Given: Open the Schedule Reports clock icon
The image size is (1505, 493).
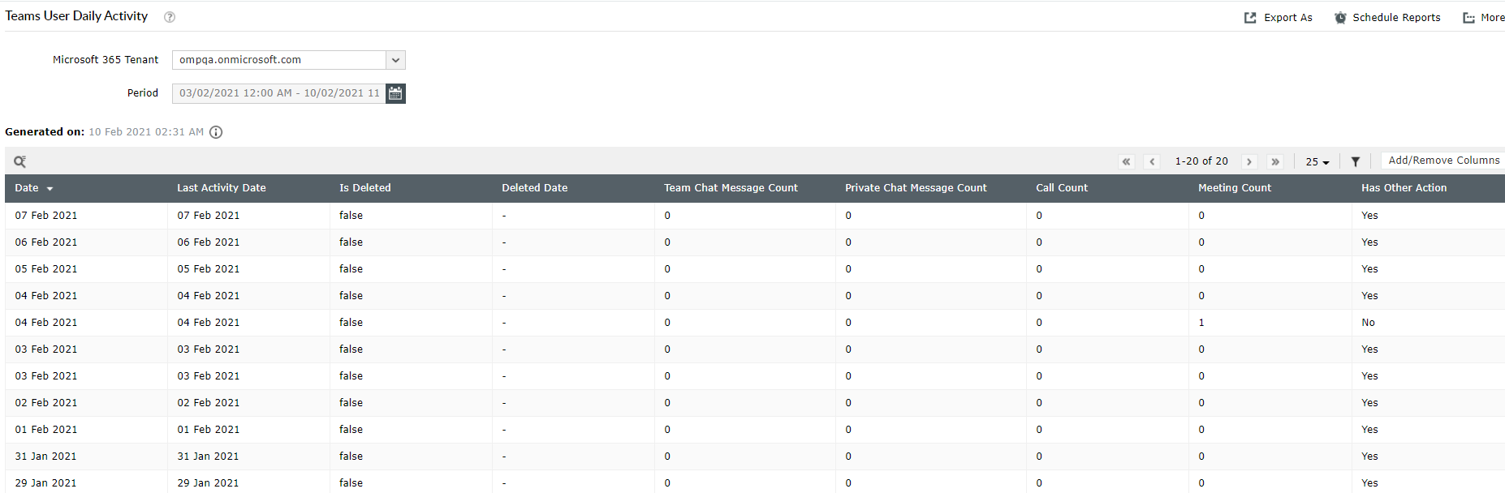Looking at the screenshot, I should [x=1340, y=18].
